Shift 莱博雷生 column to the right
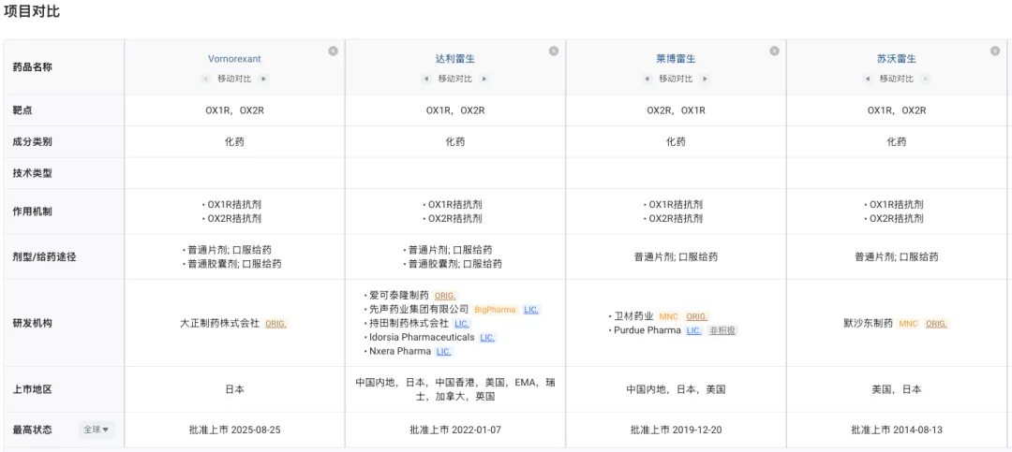This screenshot has height=452, width=1012. 706,80
